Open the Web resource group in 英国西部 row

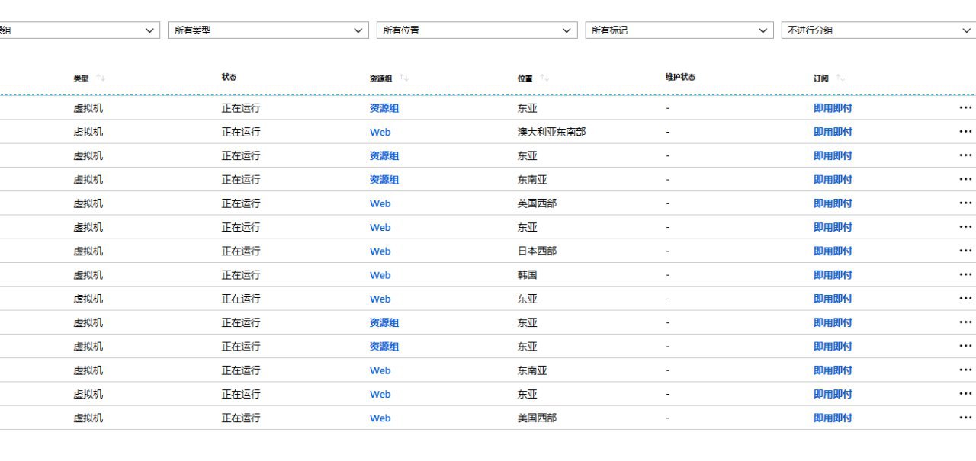click(380, 203)
